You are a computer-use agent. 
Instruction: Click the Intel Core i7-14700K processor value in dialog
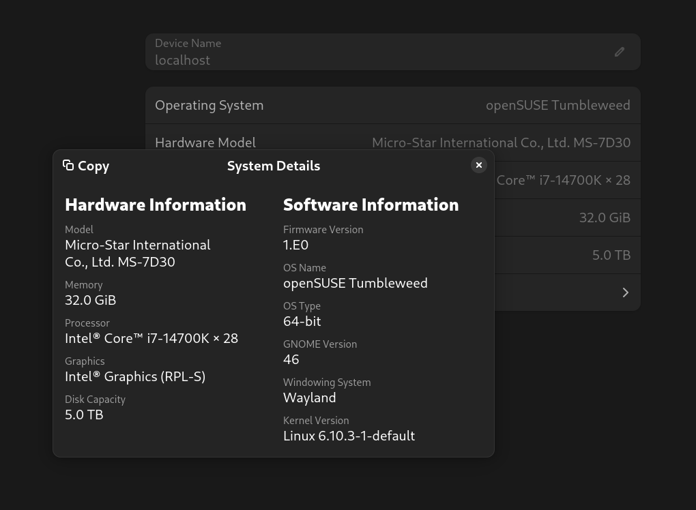coord(151,338)
